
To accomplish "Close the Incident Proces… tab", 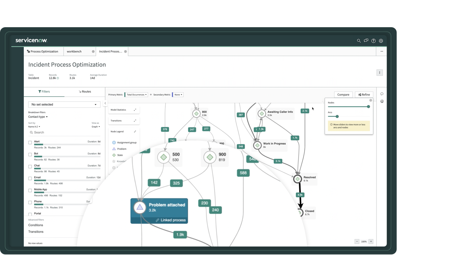I will [x=126, y=51].
